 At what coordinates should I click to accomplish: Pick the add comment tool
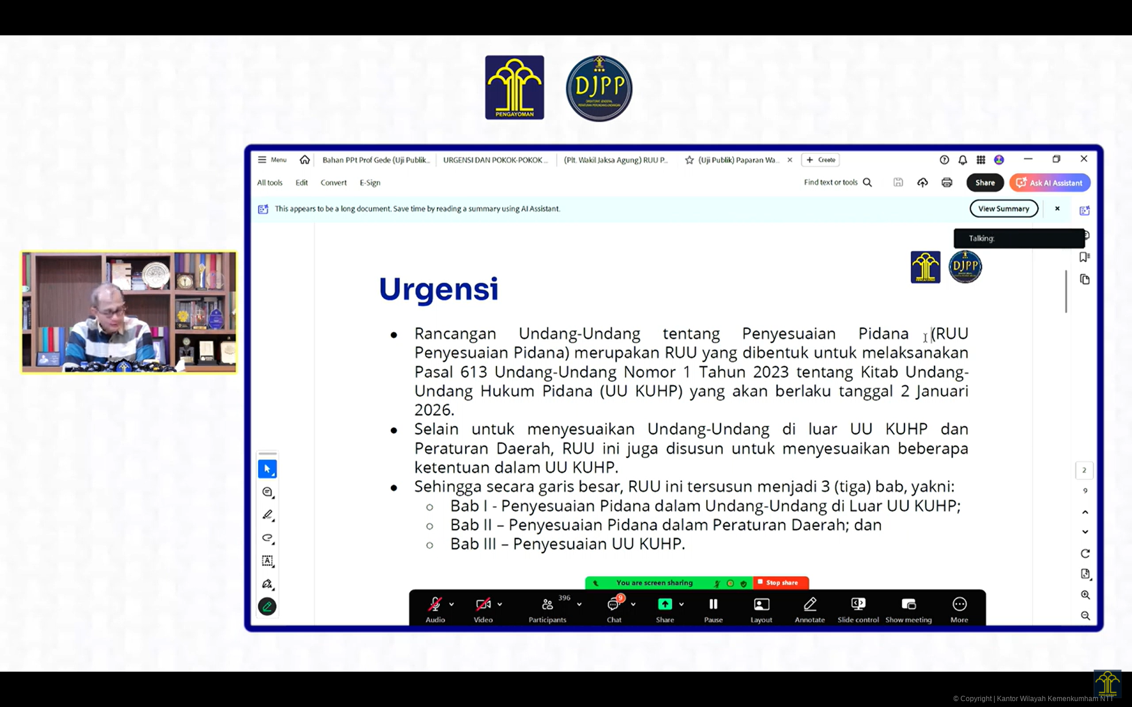click(267, 492)
